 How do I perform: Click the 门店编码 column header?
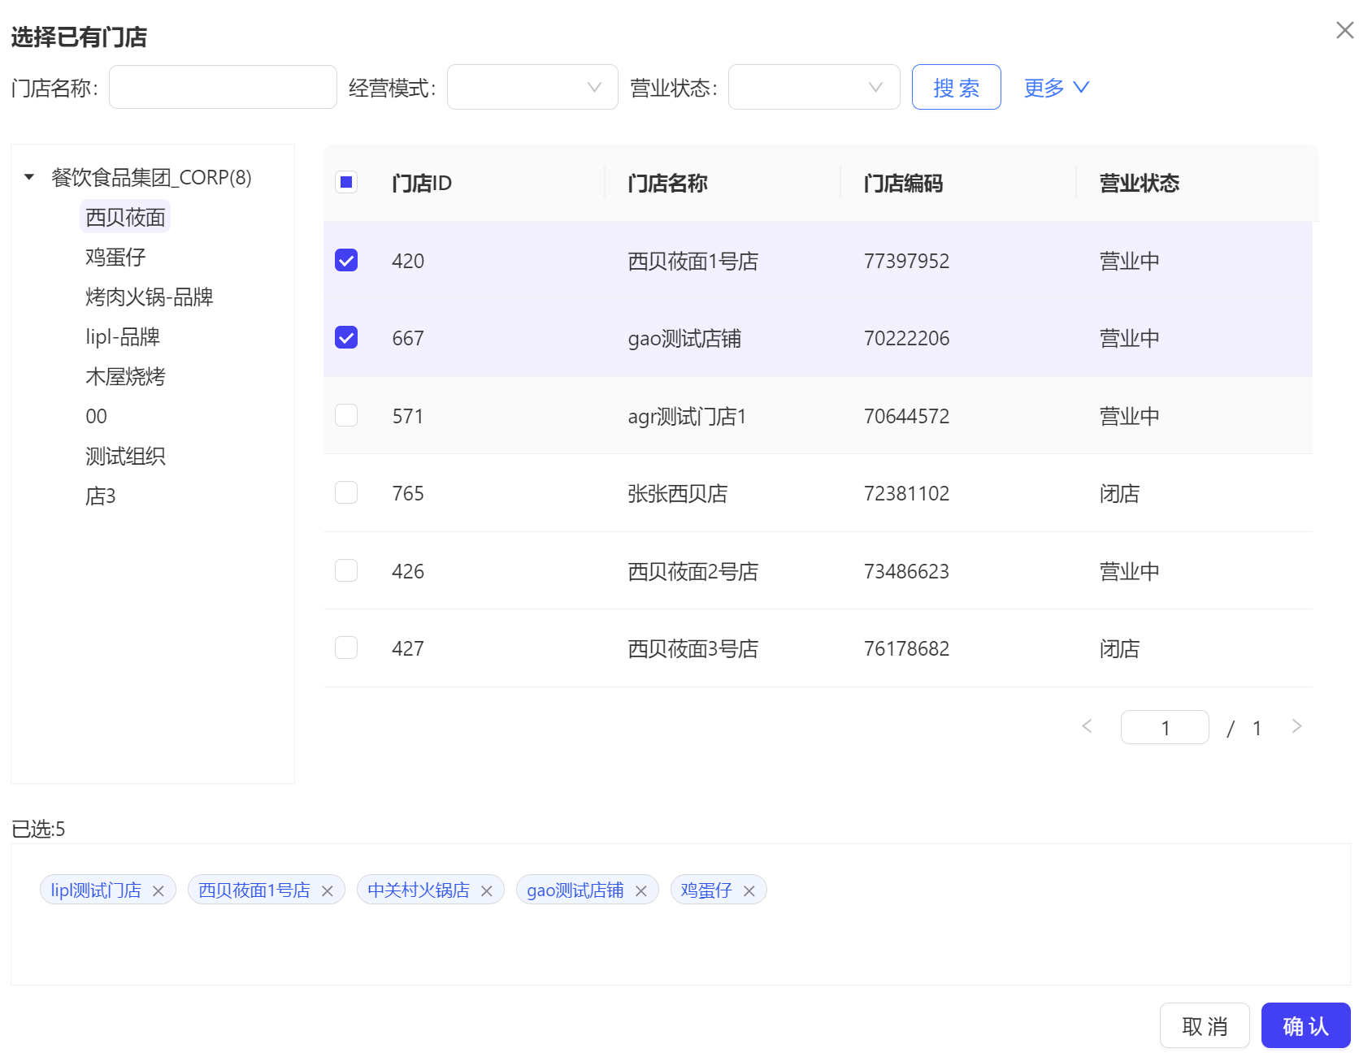[903, 184]
